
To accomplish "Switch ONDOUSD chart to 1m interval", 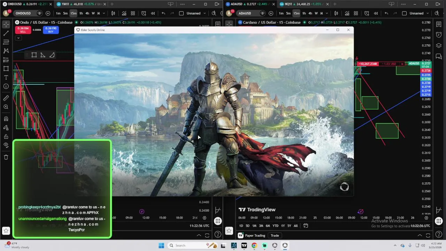I will [x=58, y=13].
